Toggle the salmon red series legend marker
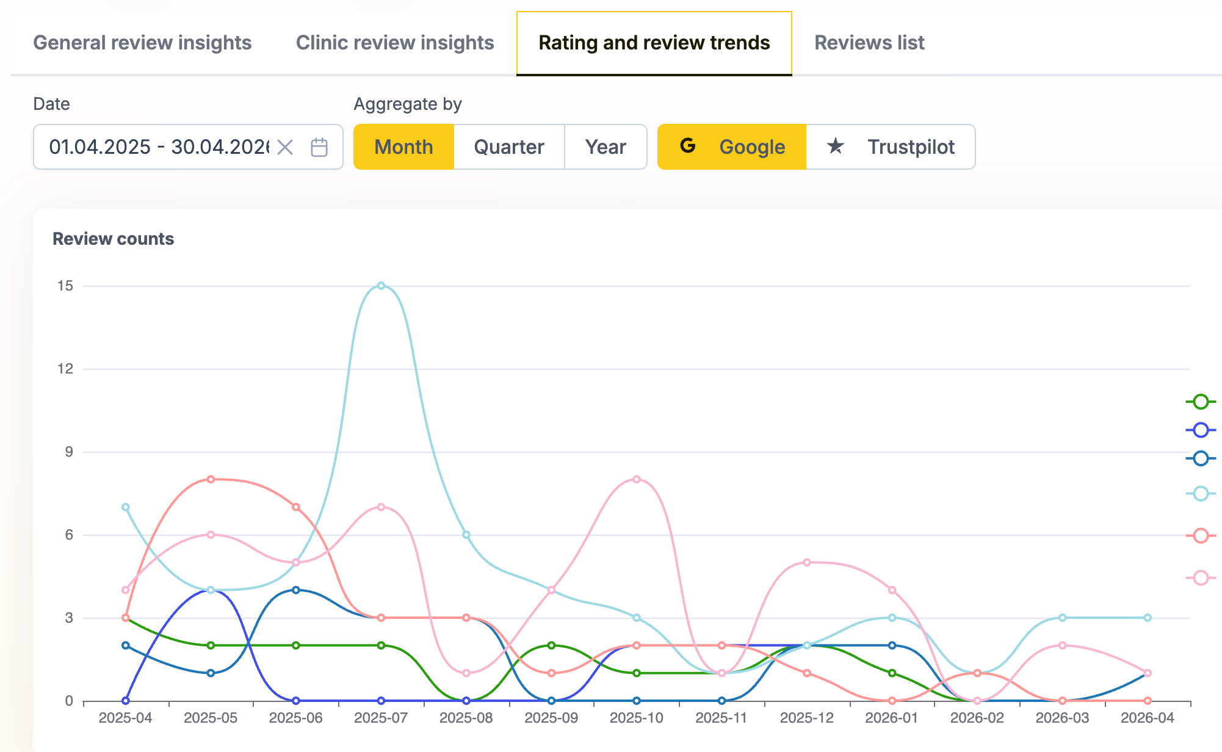The height and width of the screenshot is (752, 1222). point(1200,536)
